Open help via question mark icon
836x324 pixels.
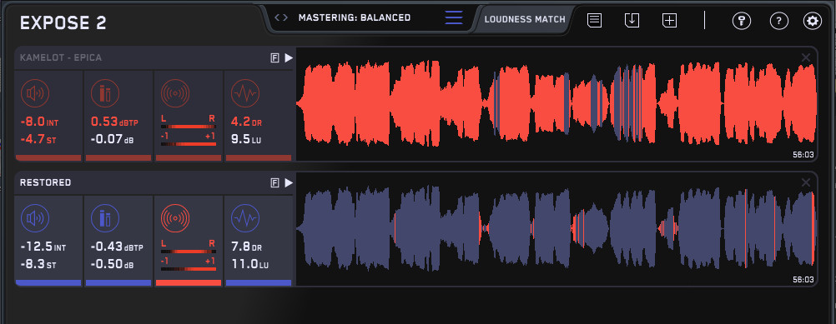pyautogui.click(x=779, y=22)
